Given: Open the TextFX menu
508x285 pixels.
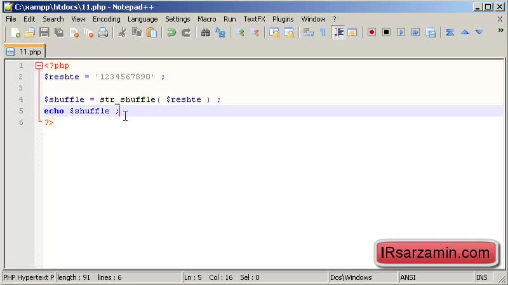Looking at the screenshot, I should [255, 19].
